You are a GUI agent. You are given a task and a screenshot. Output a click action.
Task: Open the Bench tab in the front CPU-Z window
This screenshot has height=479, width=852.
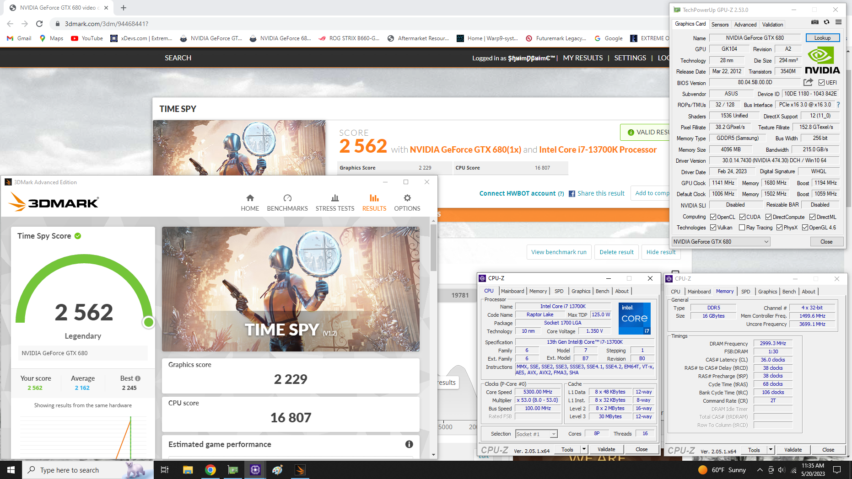coord(602,291)
